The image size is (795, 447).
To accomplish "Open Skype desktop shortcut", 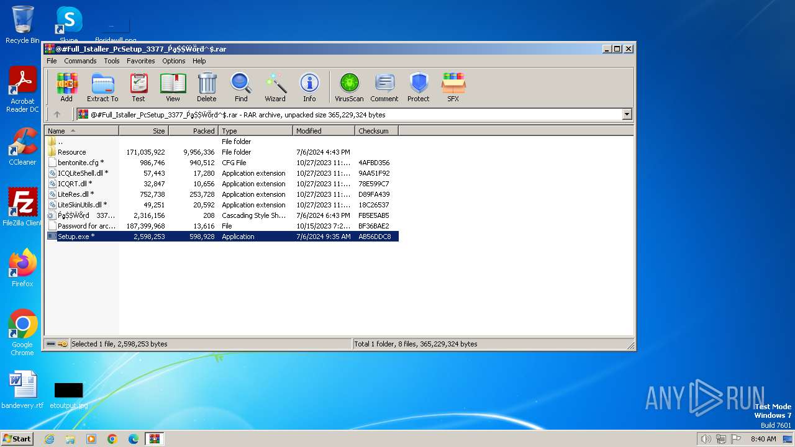I will [x=69, y=25].
